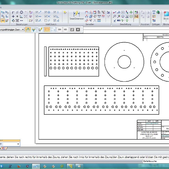
Task: Select the Leader annotation tool
Action: tap(115, 12)
